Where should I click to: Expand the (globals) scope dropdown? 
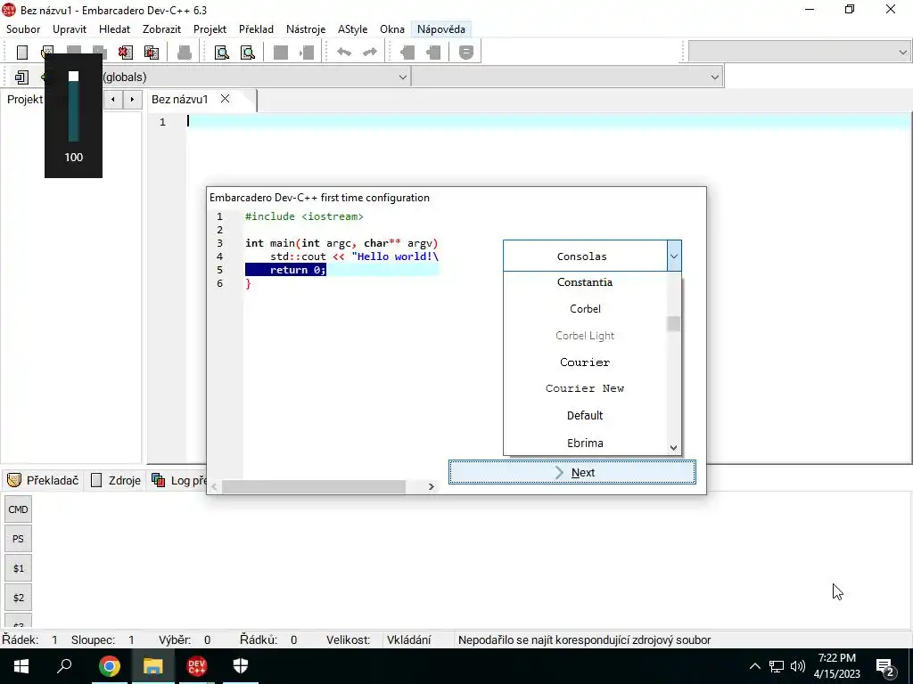click(402, 77)
